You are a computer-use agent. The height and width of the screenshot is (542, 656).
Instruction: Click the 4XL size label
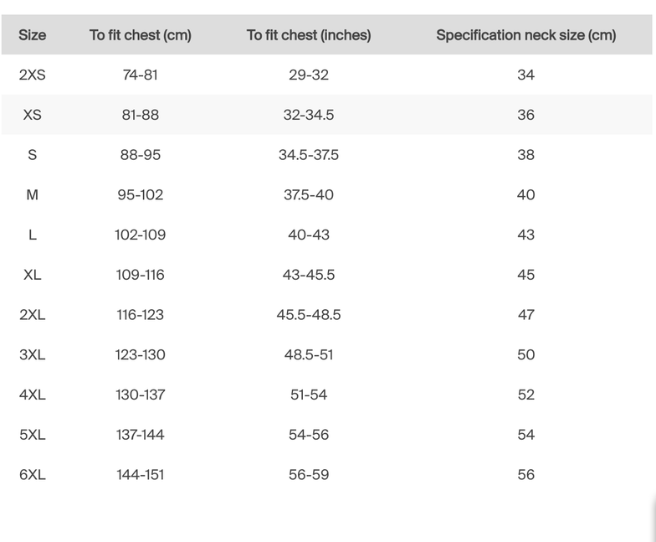pos(32,395)
